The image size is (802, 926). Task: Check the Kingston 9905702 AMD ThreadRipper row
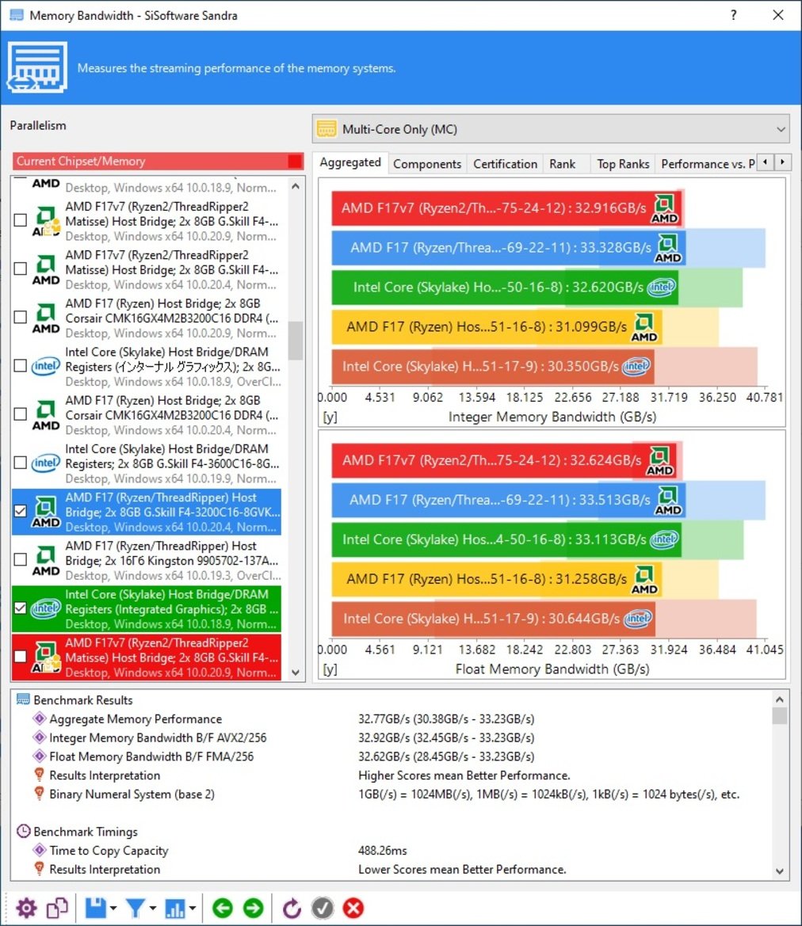(x=20, y=559)
